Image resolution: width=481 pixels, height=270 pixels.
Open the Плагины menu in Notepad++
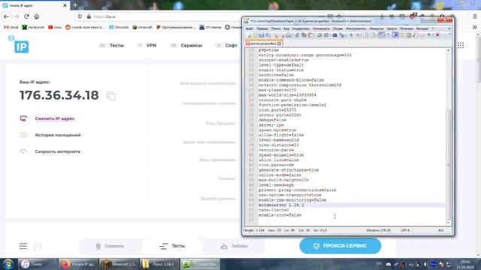point(407,28)
